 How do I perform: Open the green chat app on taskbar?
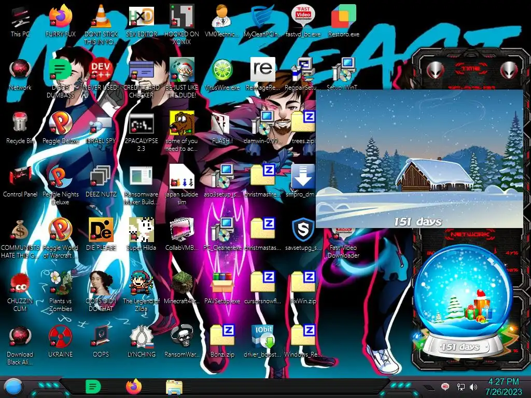pyautogui.click(x=93, y=387)
